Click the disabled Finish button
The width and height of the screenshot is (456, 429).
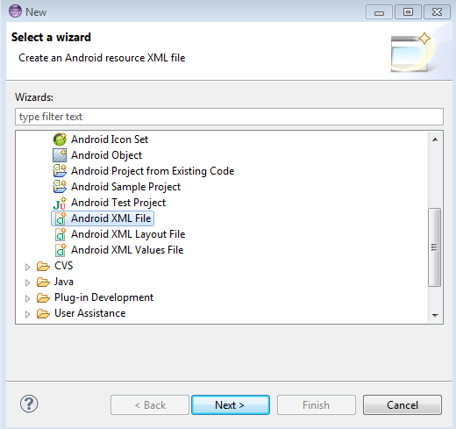pos(317,405)
